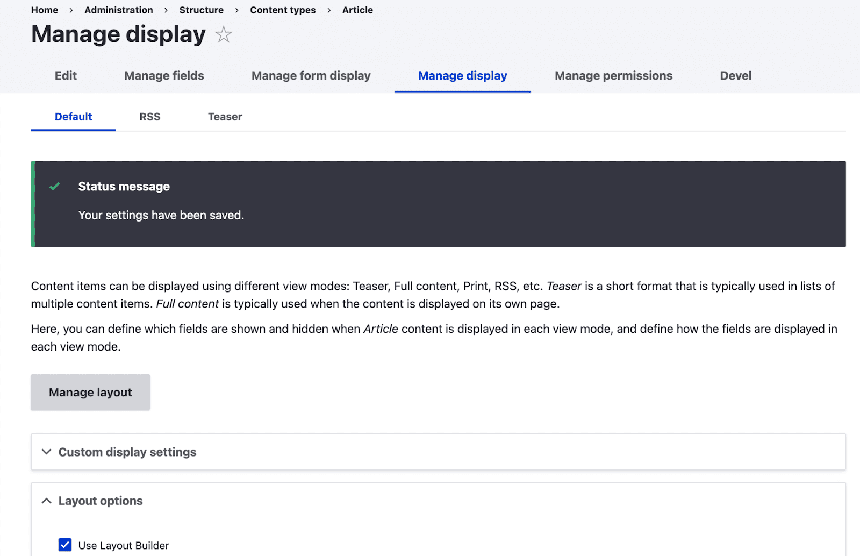Screen dimensions: 860x556
Task: Switch to the Manage fields tab
Action: click(164, 76)
